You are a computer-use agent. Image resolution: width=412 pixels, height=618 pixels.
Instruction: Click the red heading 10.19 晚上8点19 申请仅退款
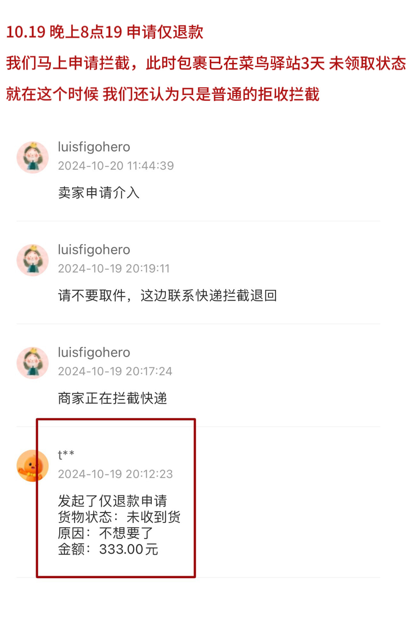tap(105, 32)
